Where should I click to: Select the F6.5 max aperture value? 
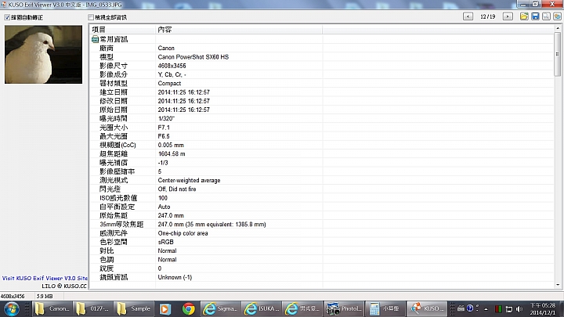tap(164, 136)
